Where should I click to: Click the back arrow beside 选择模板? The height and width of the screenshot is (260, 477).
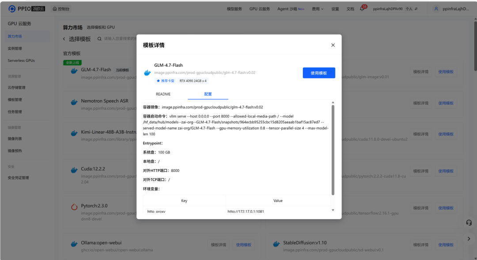pos(64,39)
